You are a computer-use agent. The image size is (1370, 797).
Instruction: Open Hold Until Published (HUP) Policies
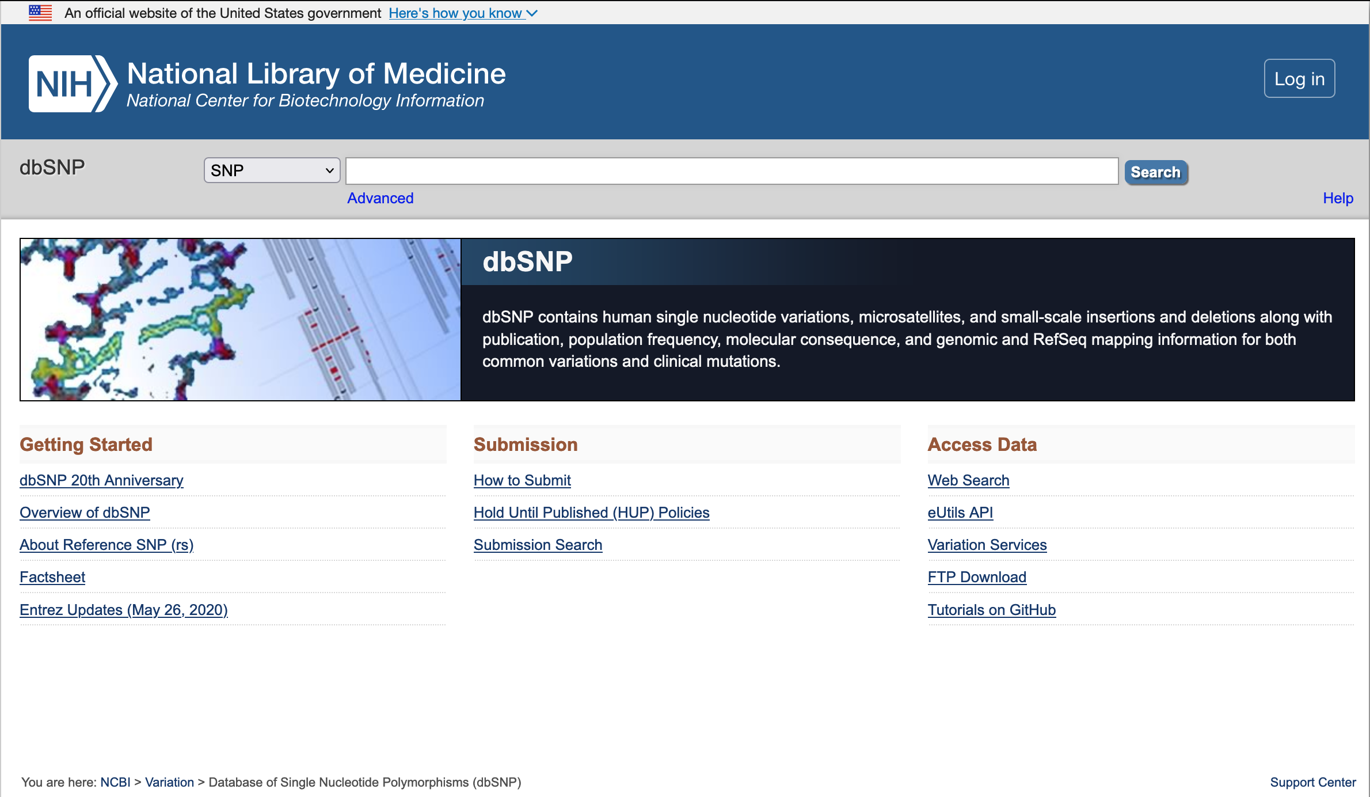point(591,513)
